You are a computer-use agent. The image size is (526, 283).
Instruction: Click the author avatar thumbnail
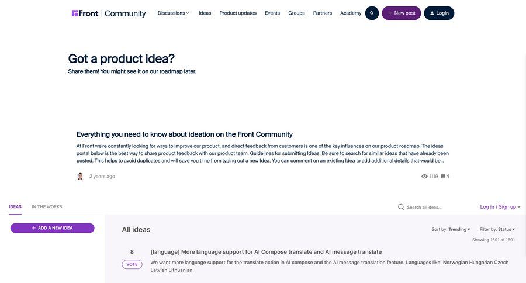click(x=80, y=176)
